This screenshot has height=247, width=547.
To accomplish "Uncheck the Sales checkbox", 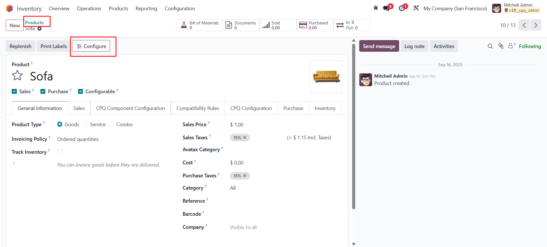I will pyautogui.click(x=14, y=91).
